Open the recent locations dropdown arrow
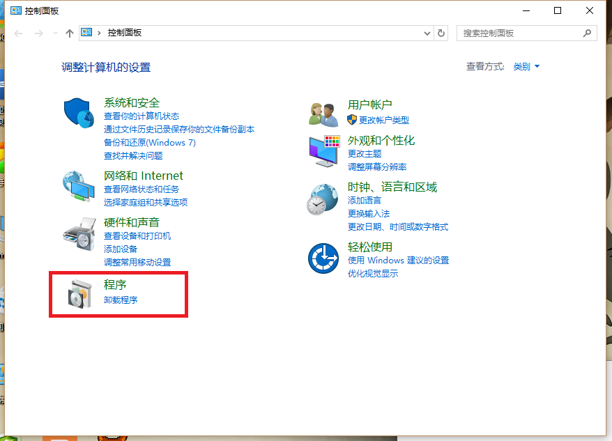This screenshot has width=612, height=441. 55,33
